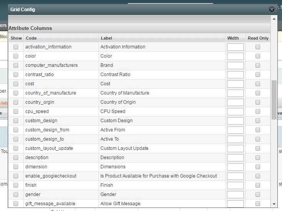The image size is (282, 211).
Task: Enable Read Only for Description row
Action: tap(258, 158)
